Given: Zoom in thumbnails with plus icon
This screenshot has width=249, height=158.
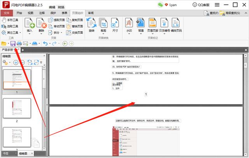Looking at the screenshot, I should pos(16,63).
